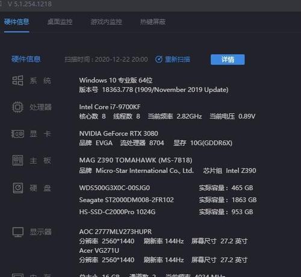Screen dimensions: 301x277
Task: Click capacity 465 GB value
Action: [x=242, y=188]
